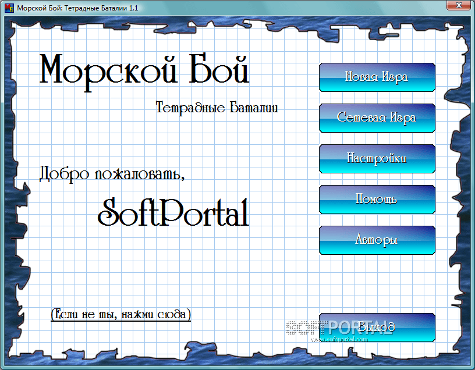Exit the game via Выход button

point(377,328)
